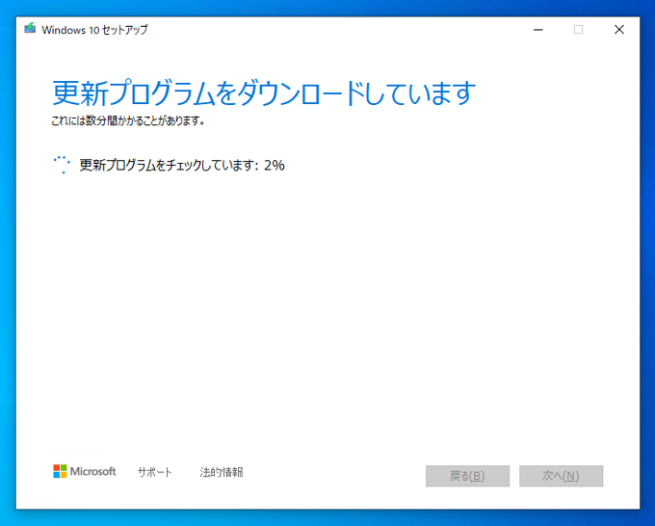
Task: Click the progress text 更新プログラムをチェックしています: 2%
Action: 182,165
